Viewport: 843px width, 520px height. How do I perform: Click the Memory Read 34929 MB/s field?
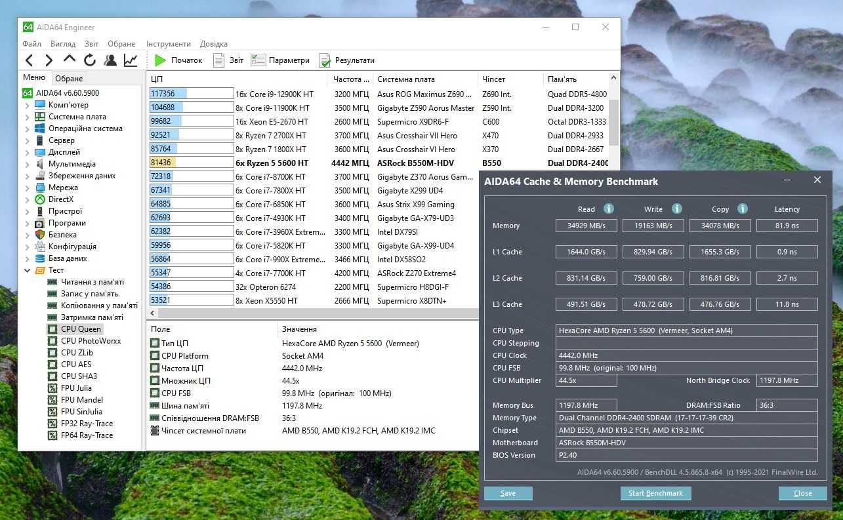pos(586,226)
